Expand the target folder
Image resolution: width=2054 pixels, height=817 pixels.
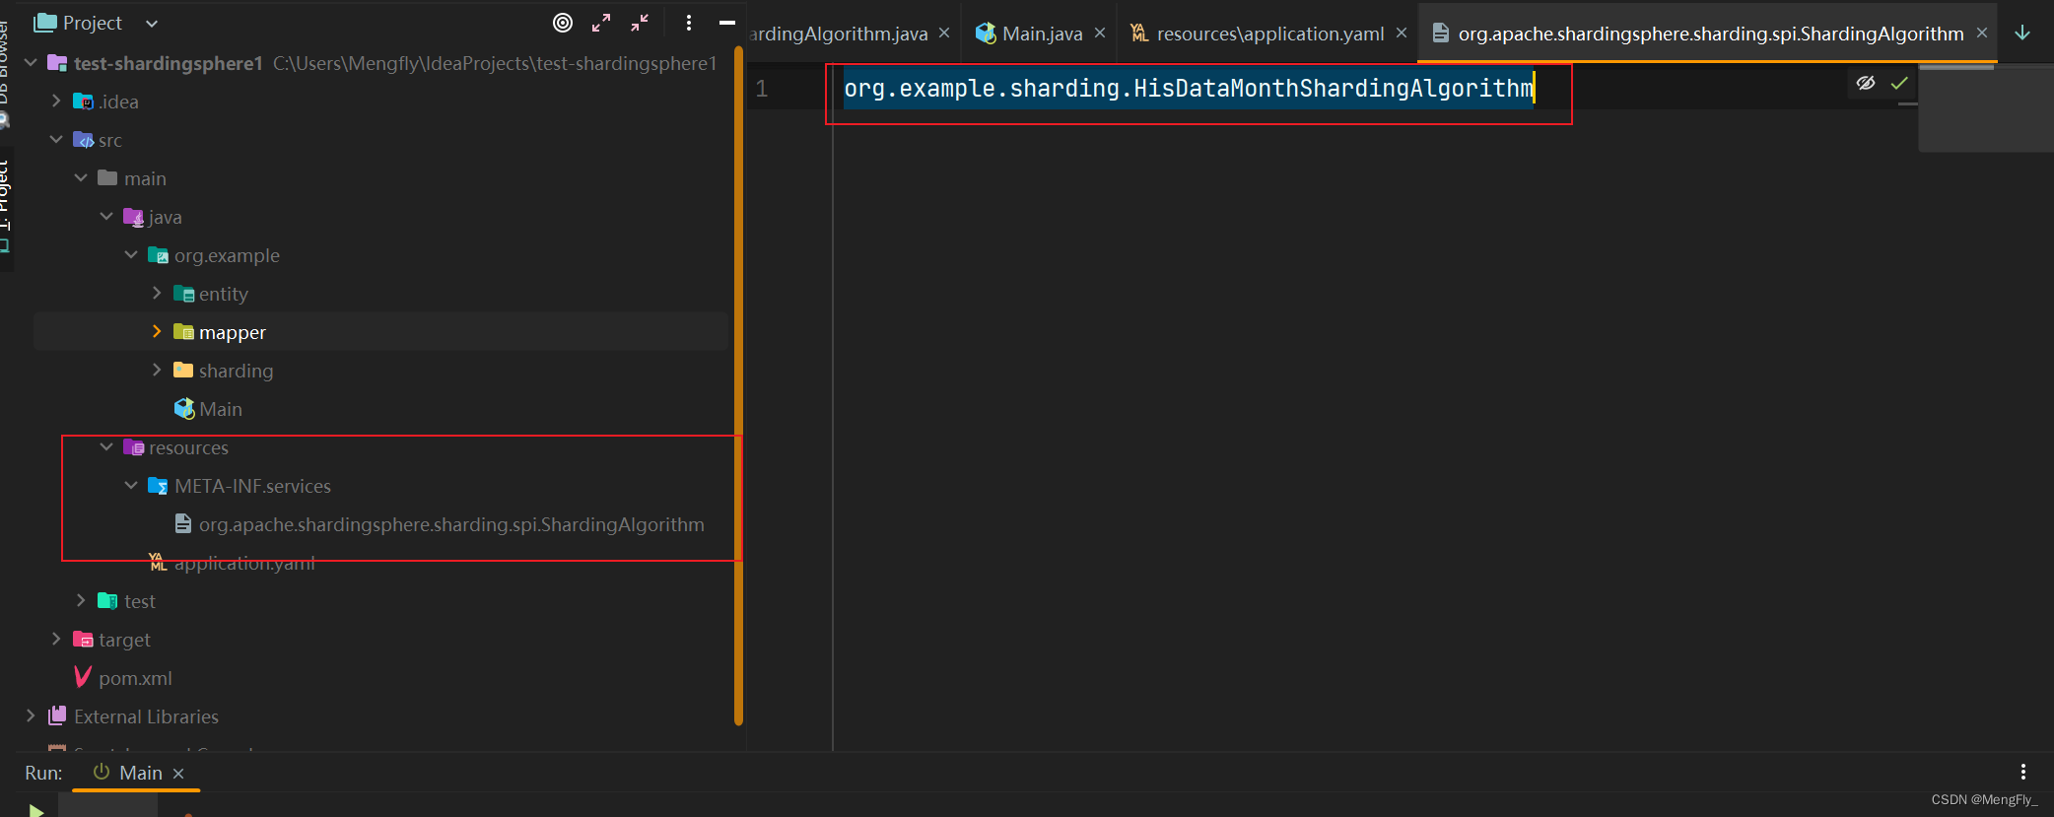(56, 640)
